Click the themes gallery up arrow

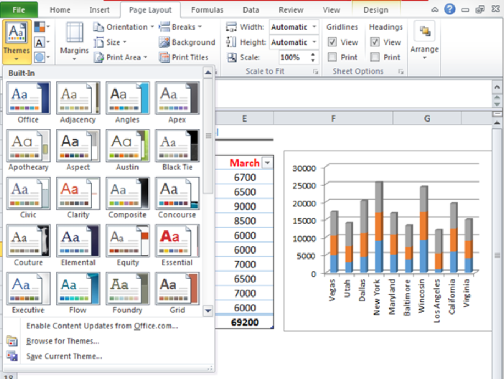(208, 73)
